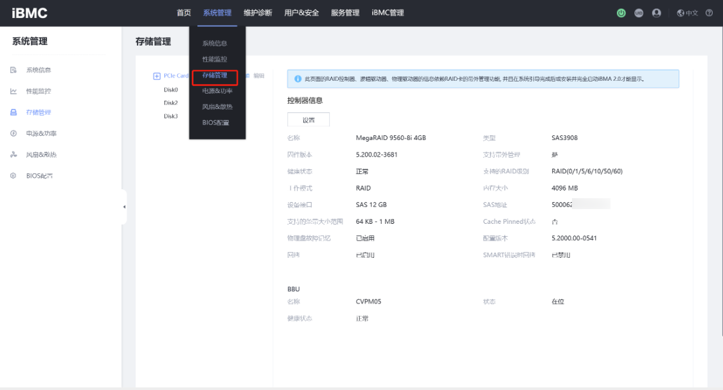Click the UID indicator icon

tap(639, 13)
